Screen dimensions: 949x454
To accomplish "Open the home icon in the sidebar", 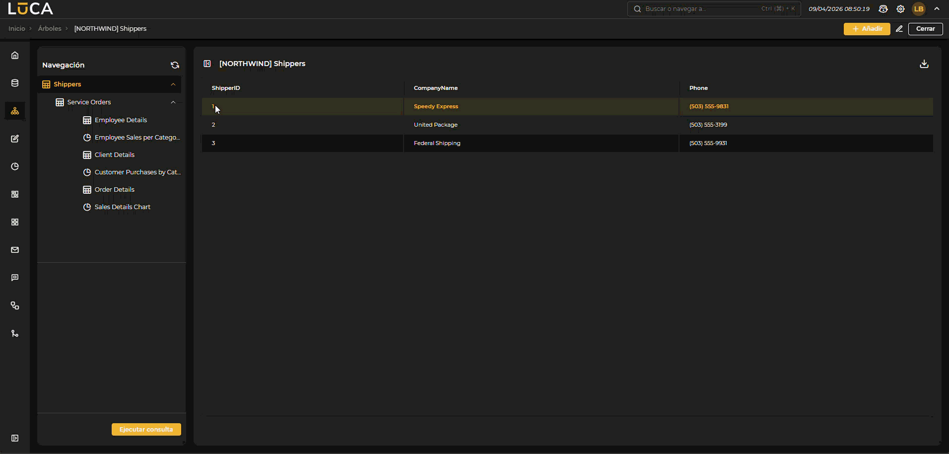I will pyautogui.click(x=15, y=55).
